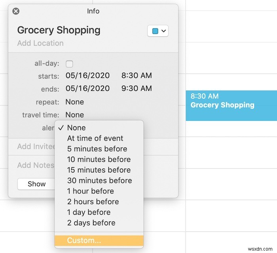
Task: Pick 30 minutes before alert
Action: (100, 180)
